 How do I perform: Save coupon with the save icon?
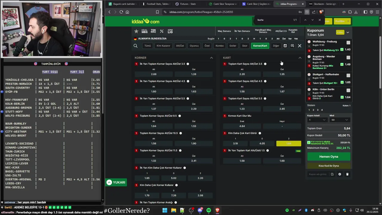point(332,174)
